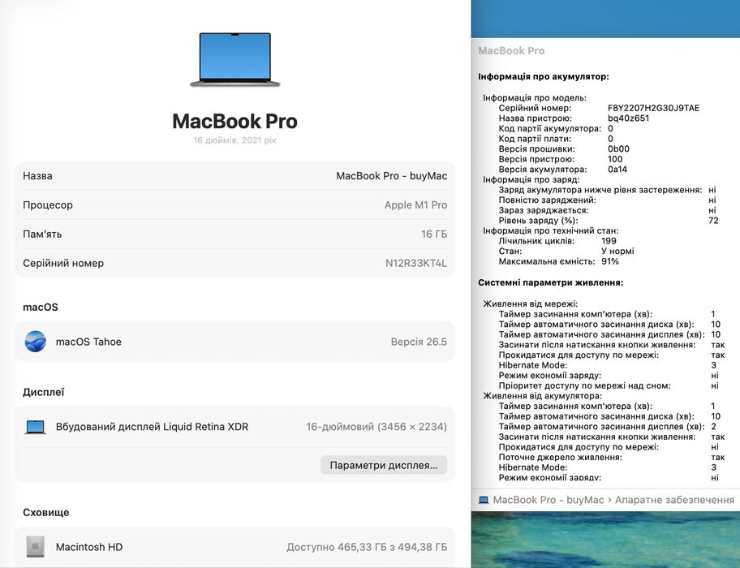This screenshot has width=740, height=568.
Task: Click Рівень заряду (%) label
Action: point(538,221)
